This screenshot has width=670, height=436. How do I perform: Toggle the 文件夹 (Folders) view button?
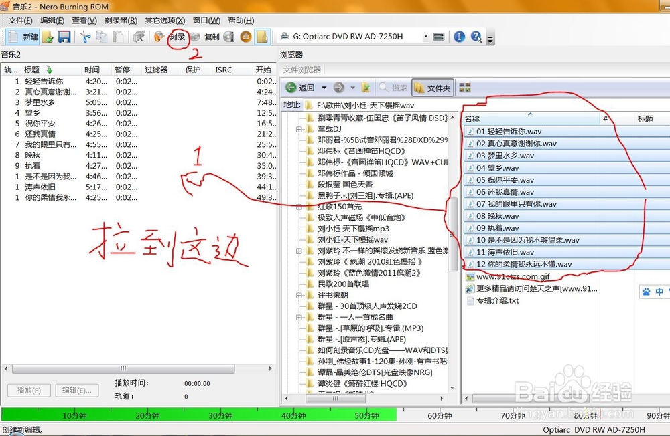tap(433, 88)
